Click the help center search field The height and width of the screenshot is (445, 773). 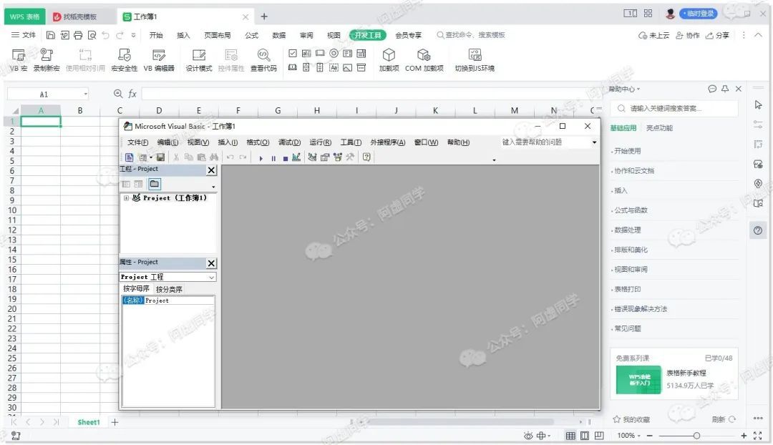coord(674,109)
